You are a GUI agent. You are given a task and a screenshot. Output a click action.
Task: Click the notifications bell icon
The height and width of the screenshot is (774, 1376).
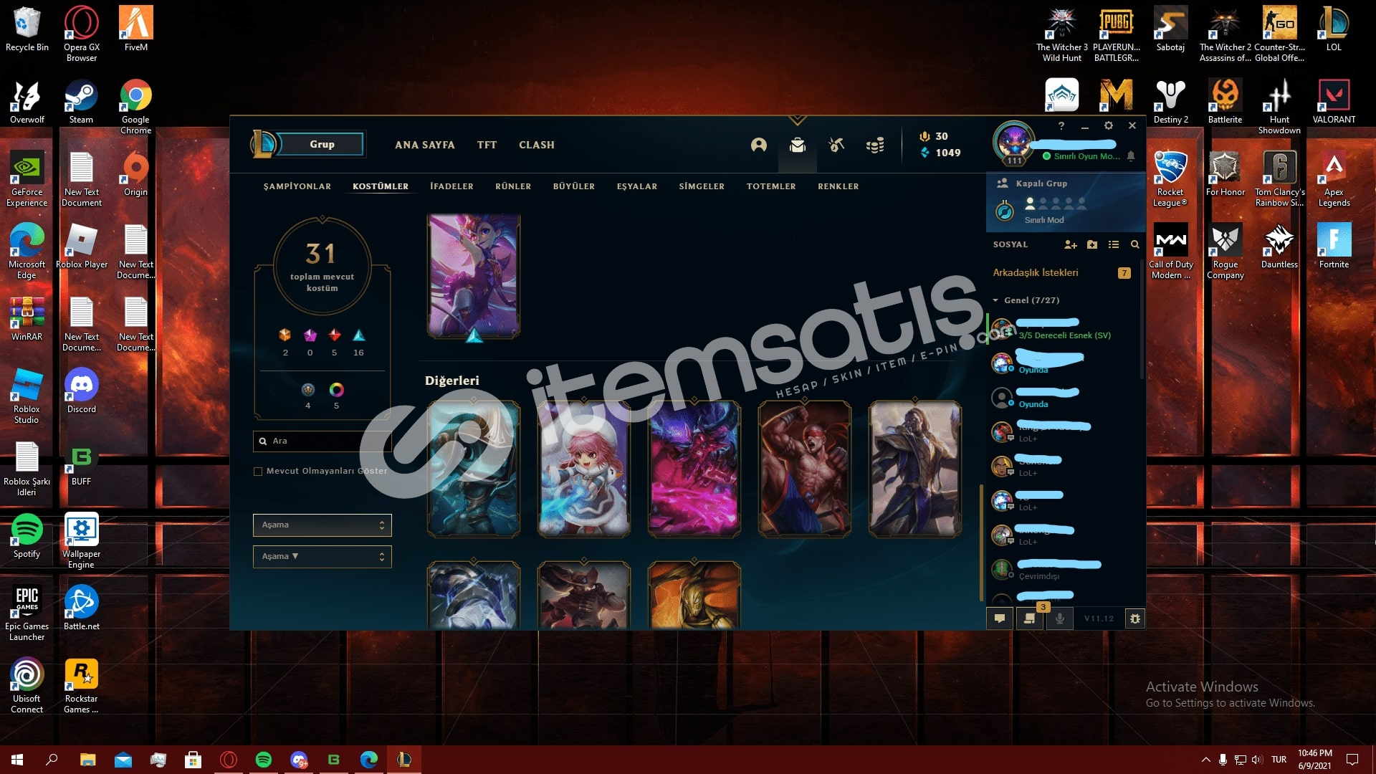(x=1131, y=156)
